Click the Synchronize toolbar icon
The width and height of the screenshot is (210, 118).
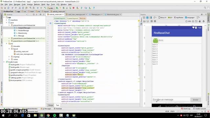click(x=9, y=8)
